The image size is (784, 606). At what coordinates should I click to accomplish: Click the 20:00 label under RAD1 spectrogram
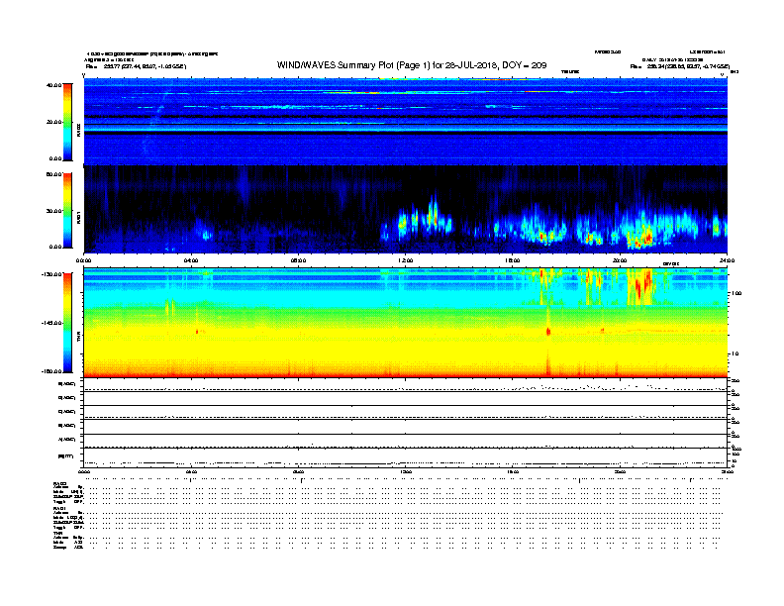click(620, 260)
